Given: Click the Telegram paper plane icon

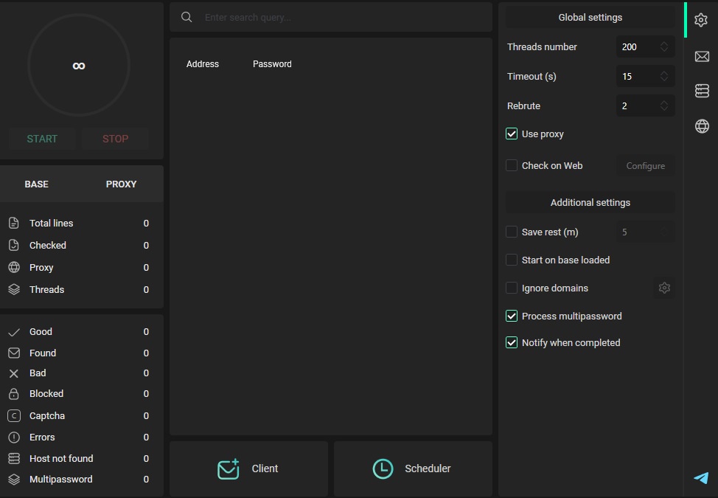Looking at the screenshot, I should (701, 478).
